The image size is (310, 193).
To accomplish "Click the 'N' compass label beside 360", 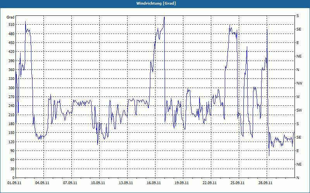I will (298, 70).
